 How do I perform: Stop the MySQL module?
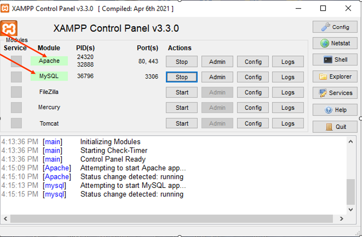pos(182,77)
